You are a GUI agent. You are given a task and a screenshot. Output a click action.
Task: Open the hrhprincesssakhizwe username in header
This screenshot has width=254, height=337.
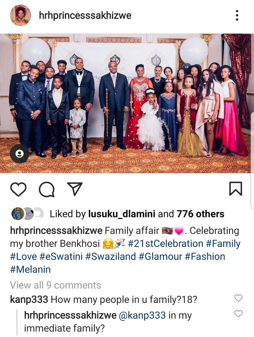(x=85, y=16)
